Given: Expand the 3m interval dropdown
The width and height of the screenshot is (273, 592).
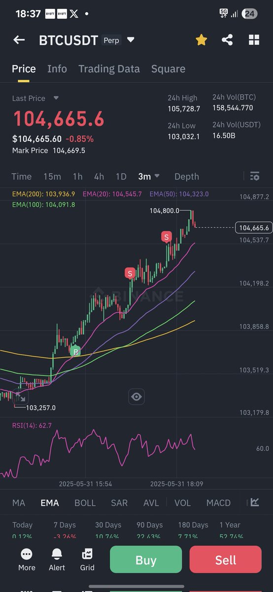Looking at the screenshot, I should (x=149, y=177).
